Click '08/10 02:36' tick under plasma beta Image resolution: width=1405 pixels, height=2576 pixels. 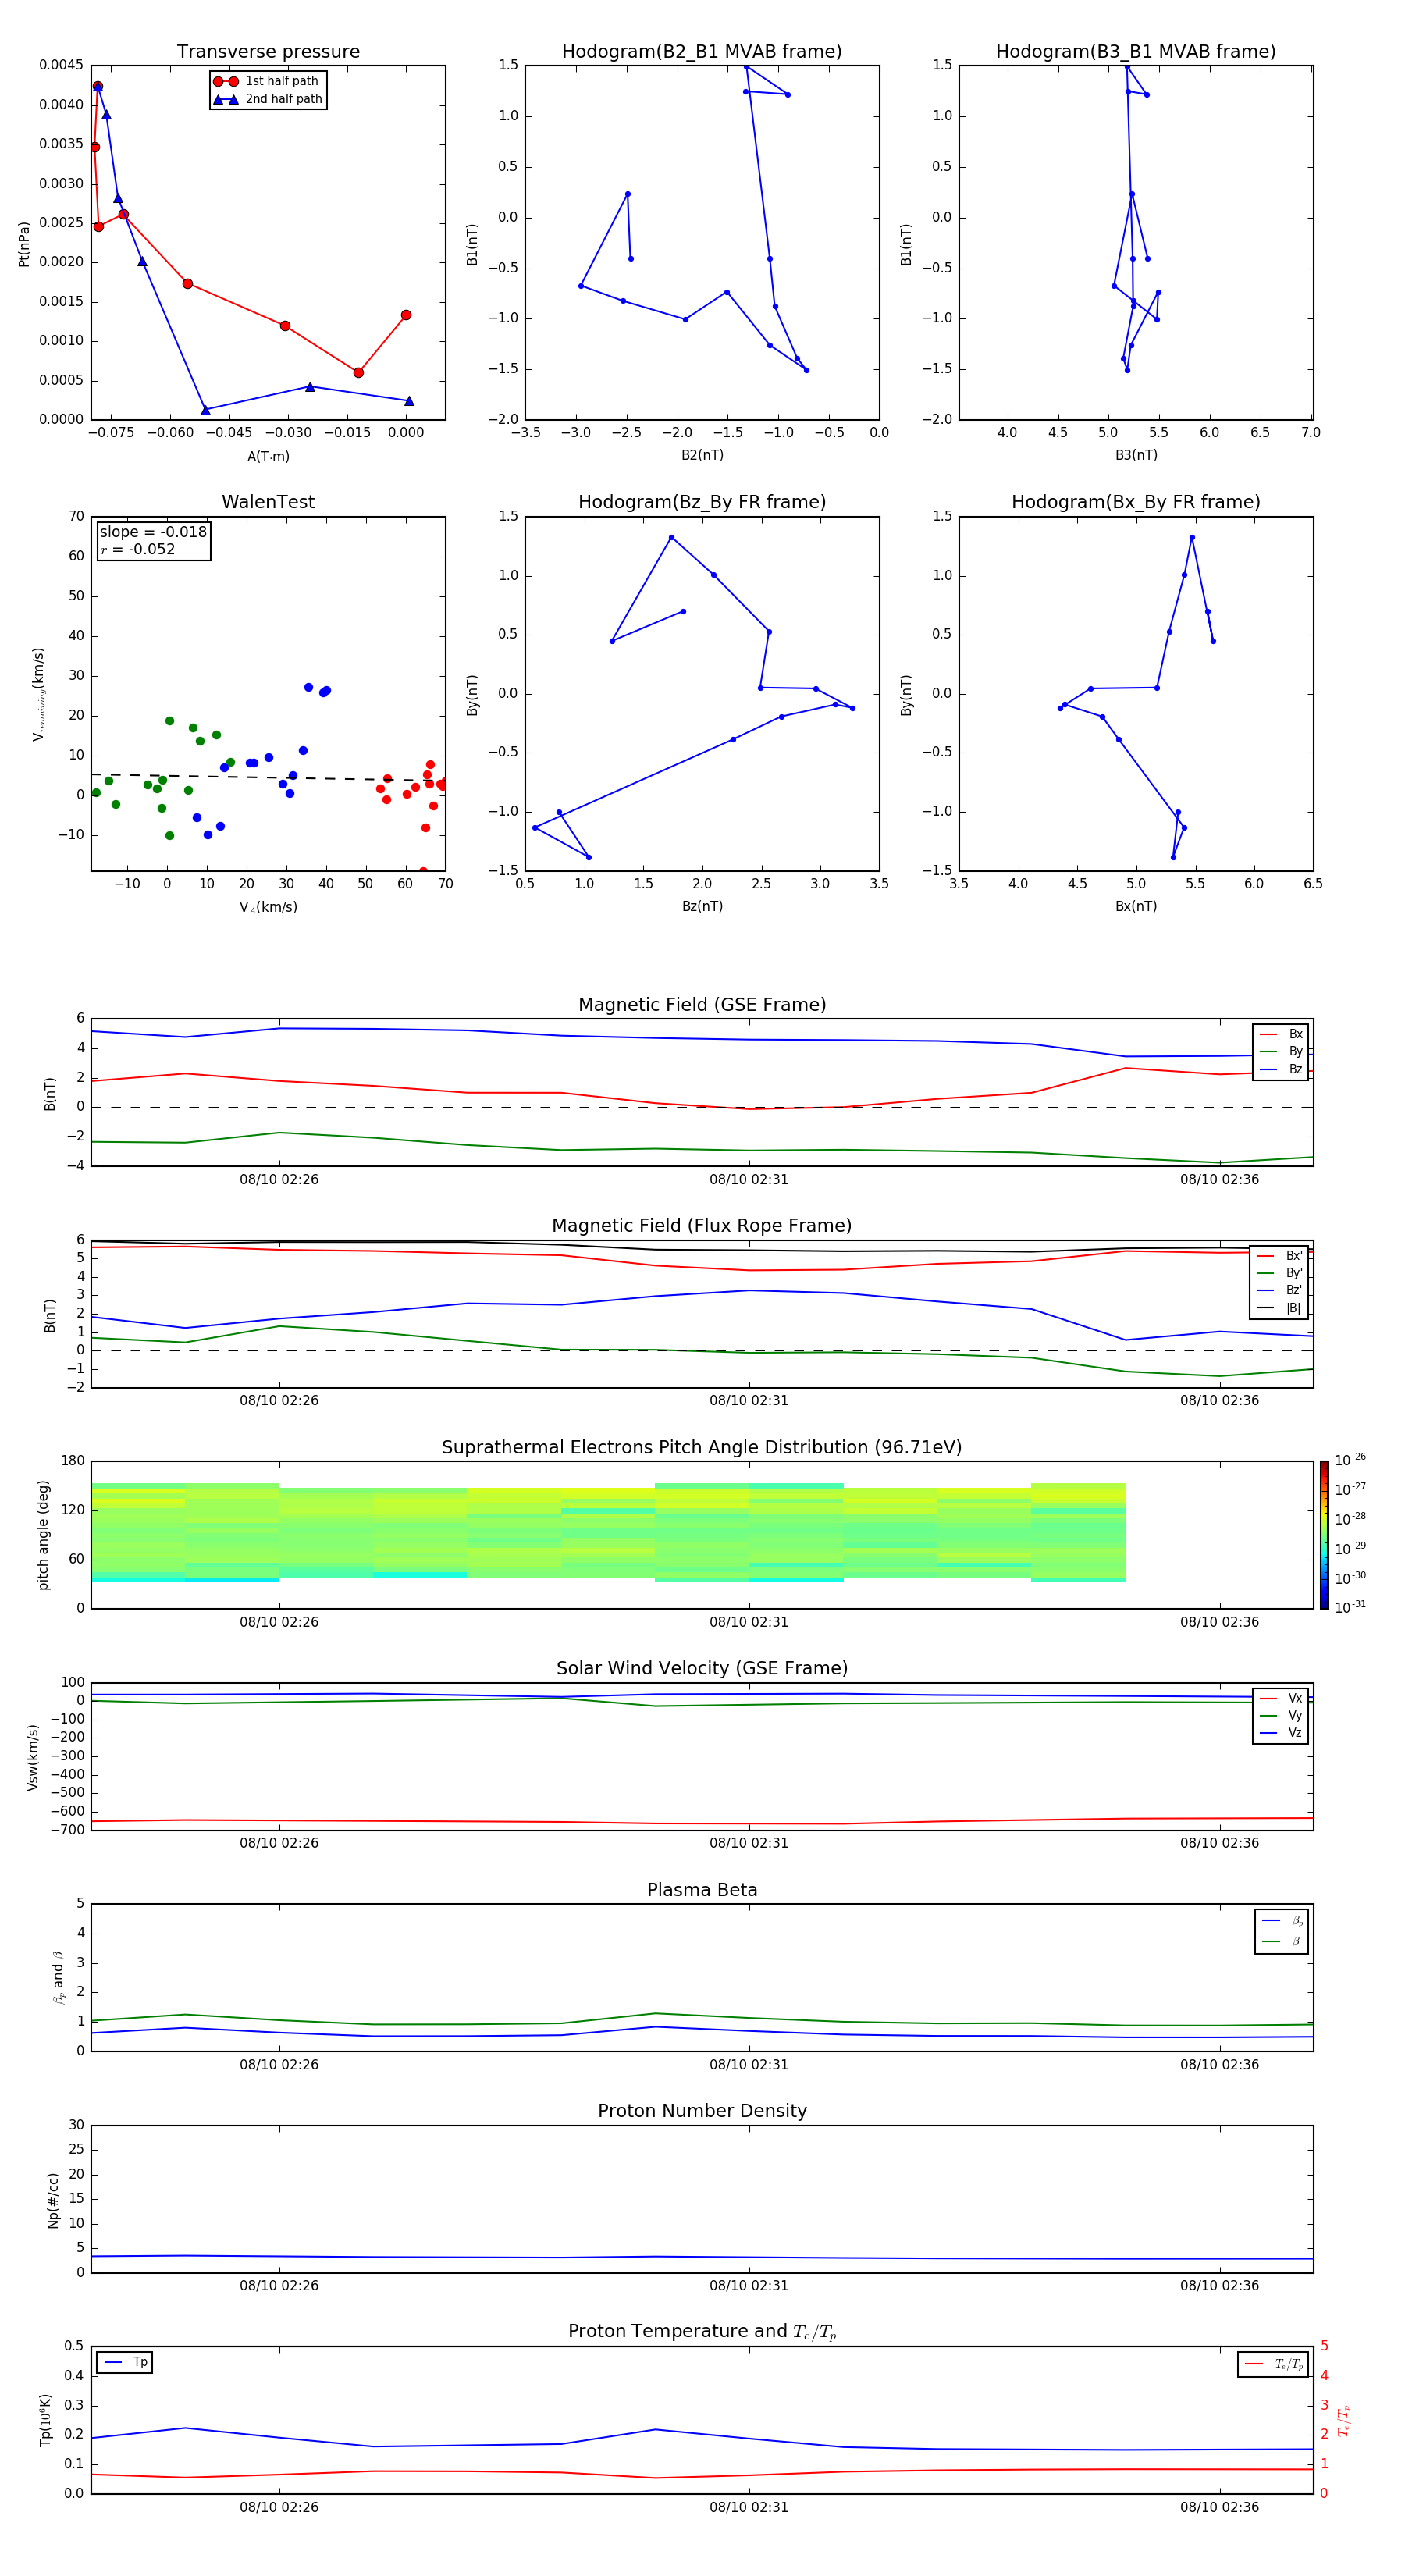tap(1219, 2064)
